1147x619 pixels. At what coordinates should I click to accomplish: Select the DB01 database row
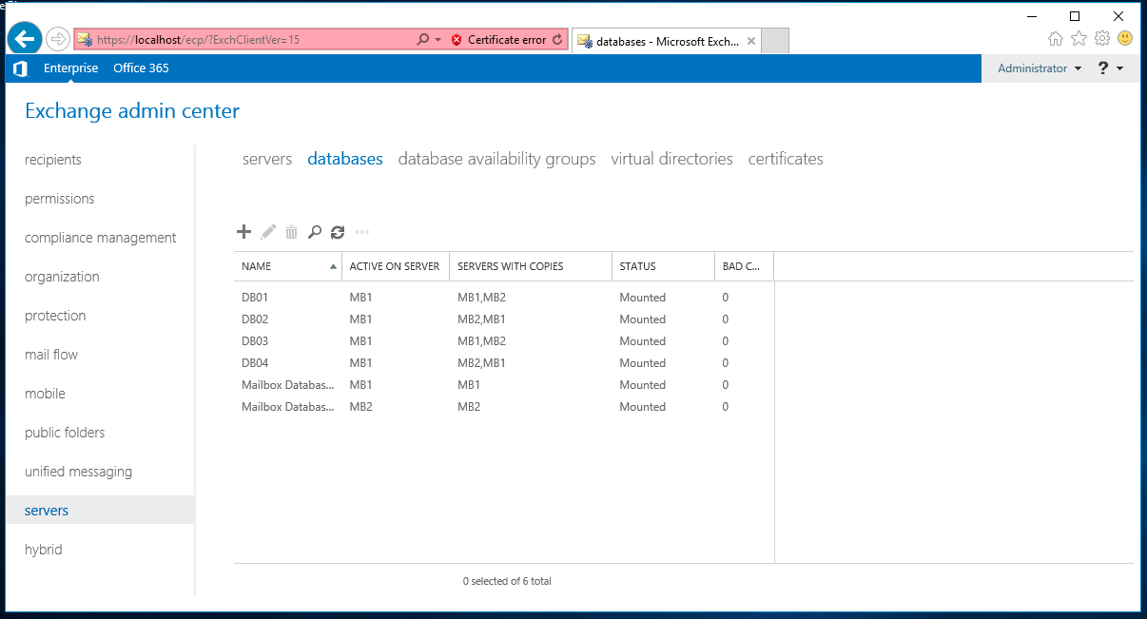504,298
